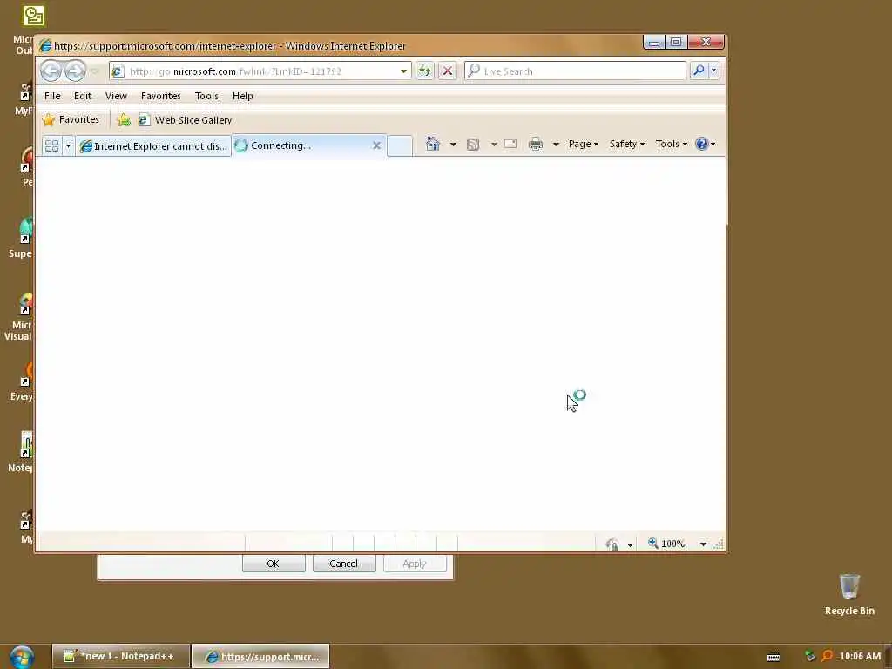Viewport: 892px width, 669px height.
Task: Click the Microsoft Outlook desktop shortcut icon
Action: coord(33,16)
